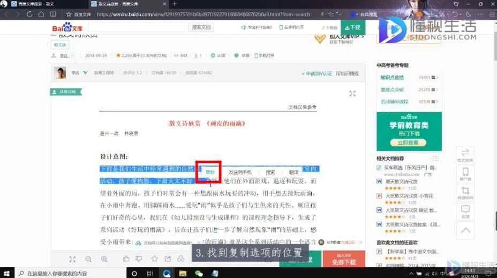This screenshot has height=278, width=497.
Task: Click the 搜索文档 button
Action: 201,27
